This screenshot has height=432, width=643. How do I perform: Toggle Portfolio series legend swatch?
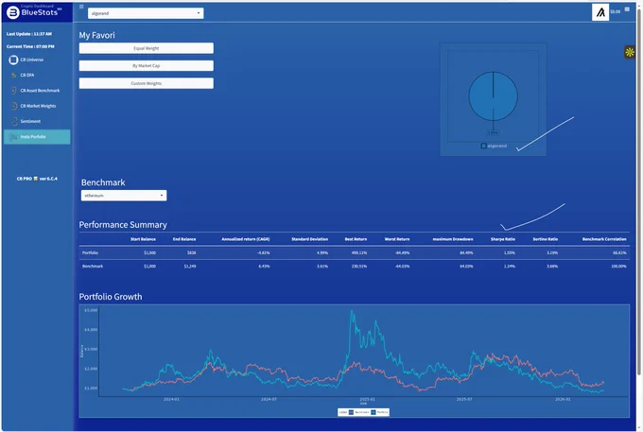(374, 412)
